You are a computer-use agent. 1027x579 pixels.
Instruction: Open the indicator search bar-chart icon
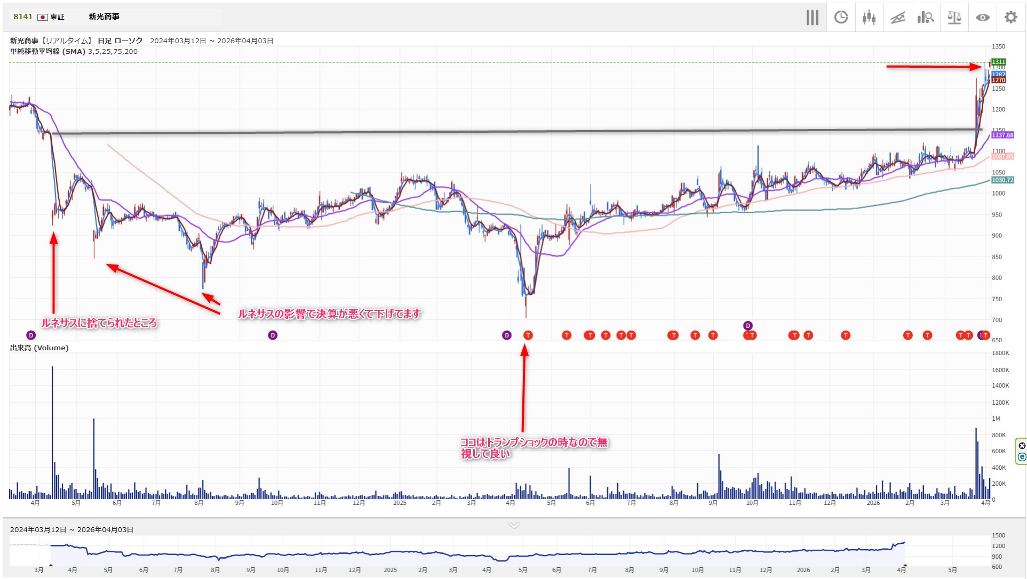click(x=926, y=18)
